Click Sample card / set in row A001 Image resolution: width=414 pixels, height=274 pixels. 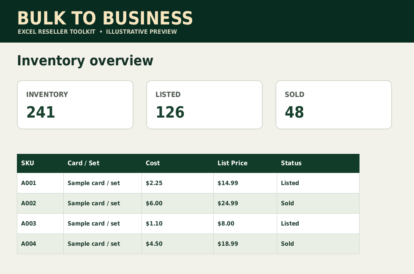[x=102, y=183]
